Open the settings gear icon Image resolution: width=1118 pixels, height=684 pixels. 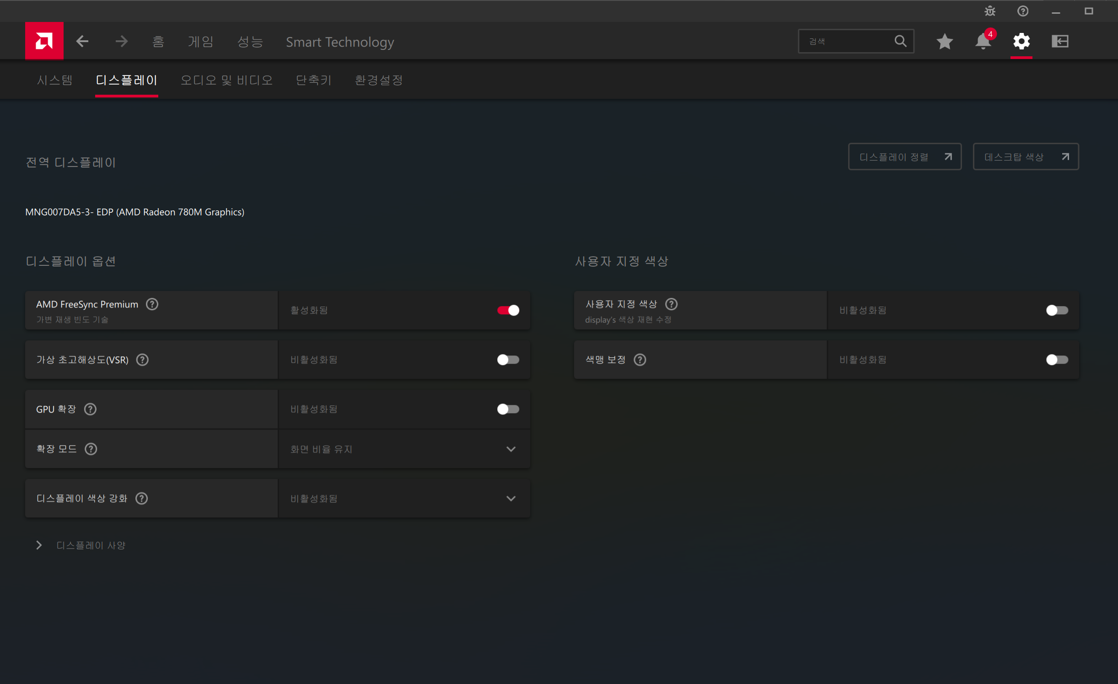[x=1021, y=42]
